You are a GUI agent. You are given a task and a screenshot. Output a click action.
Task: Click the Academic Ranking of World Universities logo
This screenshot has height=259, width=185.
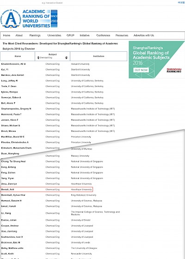[x=29, y=18]
